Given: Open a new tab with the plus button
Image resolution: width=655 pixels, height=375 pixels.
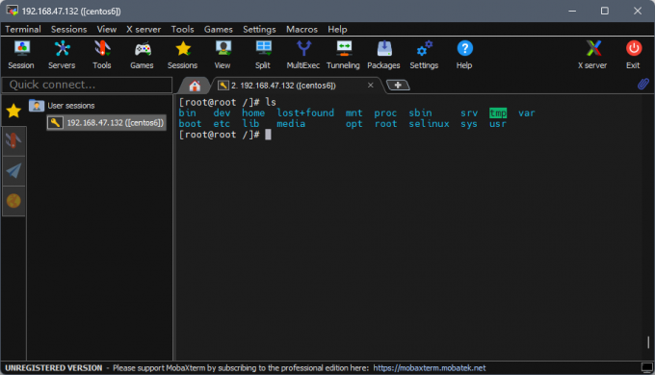Looking at the screenshot, I should [398, 85].
